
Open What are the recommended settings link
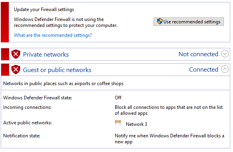click(53, 35)
